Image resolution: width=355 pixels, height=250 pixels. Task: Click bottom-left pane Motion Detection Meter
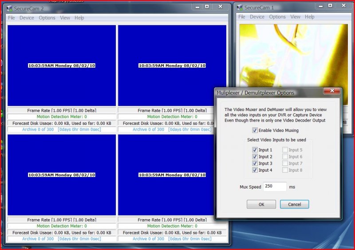coord(62,226)
